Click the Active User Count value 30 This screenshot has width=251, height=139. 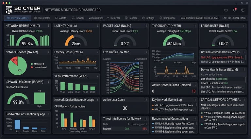125,108
